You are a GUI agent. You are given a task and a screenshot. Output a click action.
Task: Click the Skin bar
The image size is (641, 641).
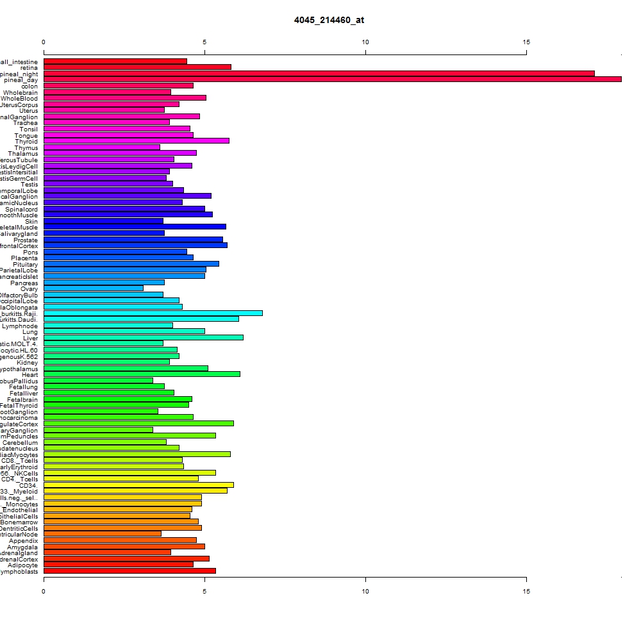point(103,221)
